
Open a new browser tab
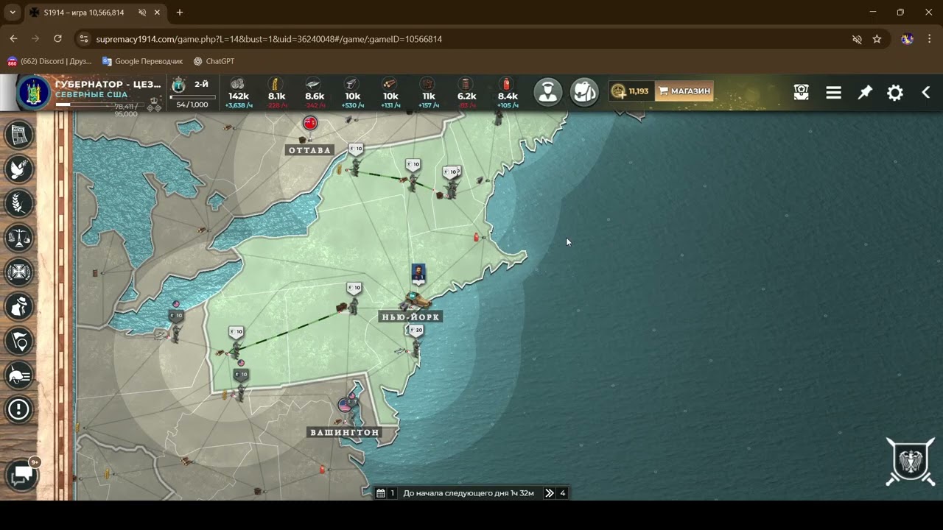179,13
